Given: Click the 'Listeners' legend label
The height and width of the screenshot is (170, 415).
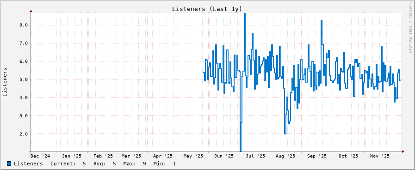Looking at the screenshot, I should click(x=28, y=164).
